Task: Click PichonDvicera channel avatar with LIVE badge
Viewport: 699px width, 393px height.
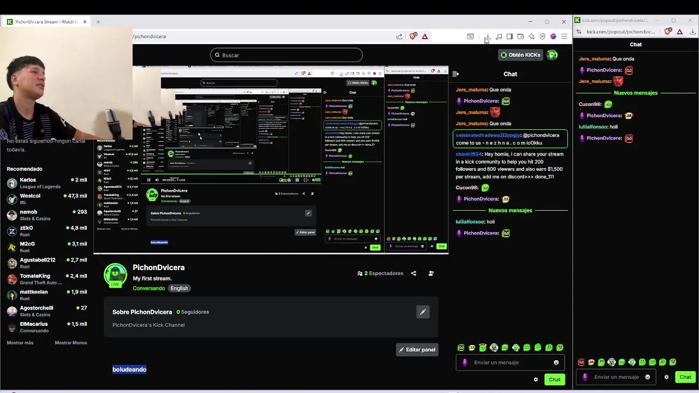Action: pos(115,276)
